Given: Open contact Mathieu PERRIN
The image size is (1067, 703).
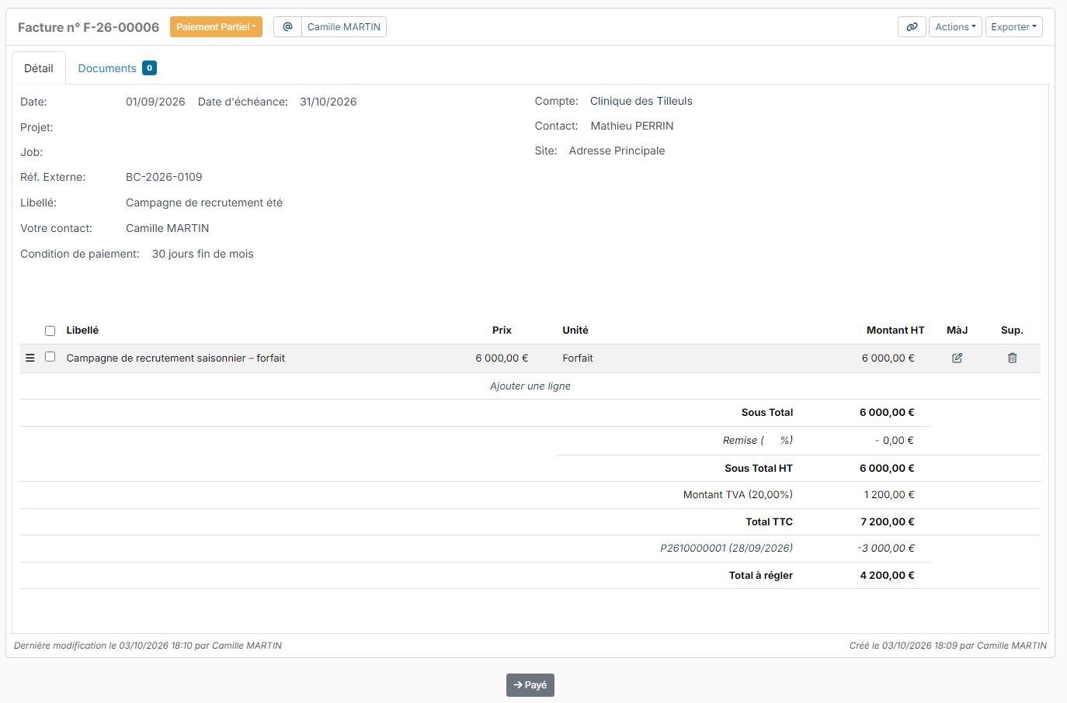Looking at the screenshot, I should click(x=632, y=126).
